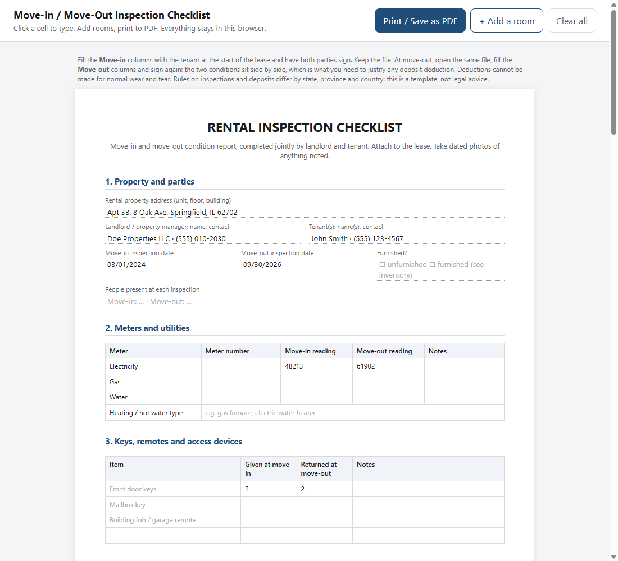Click the 2. Meters and utilities heading
The width and height of the screenshot is (618, 561).
(x=147, y=328)
